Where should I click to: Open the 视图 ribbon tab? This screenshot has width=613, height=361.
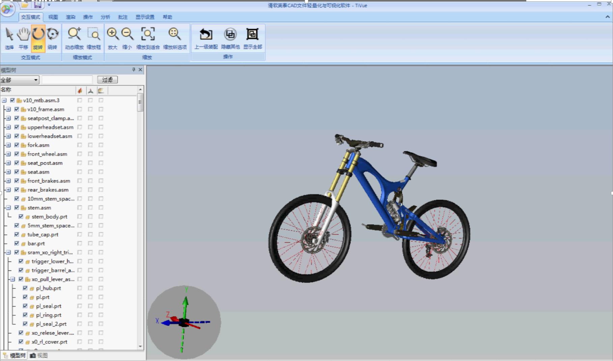coord(53,17)
